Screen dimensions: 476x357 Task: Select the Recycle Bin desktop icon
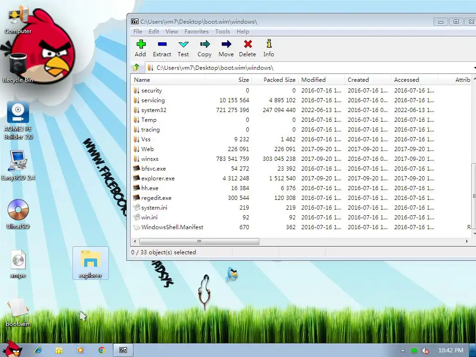18,68
